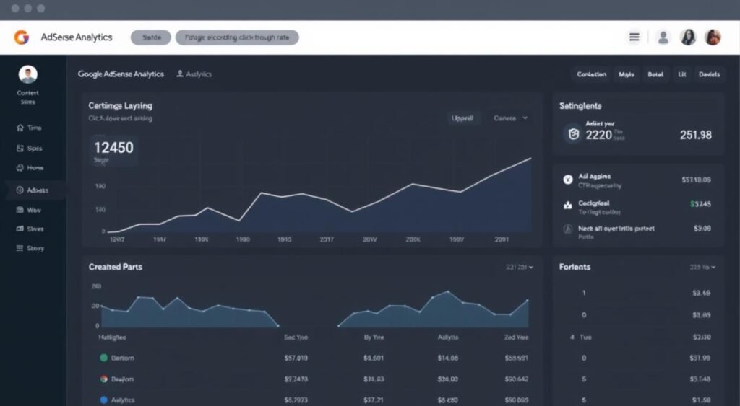Click the Haligties column header
This screenshot has height=406, width=740.
pyautogui.click(x=112, y=337)
